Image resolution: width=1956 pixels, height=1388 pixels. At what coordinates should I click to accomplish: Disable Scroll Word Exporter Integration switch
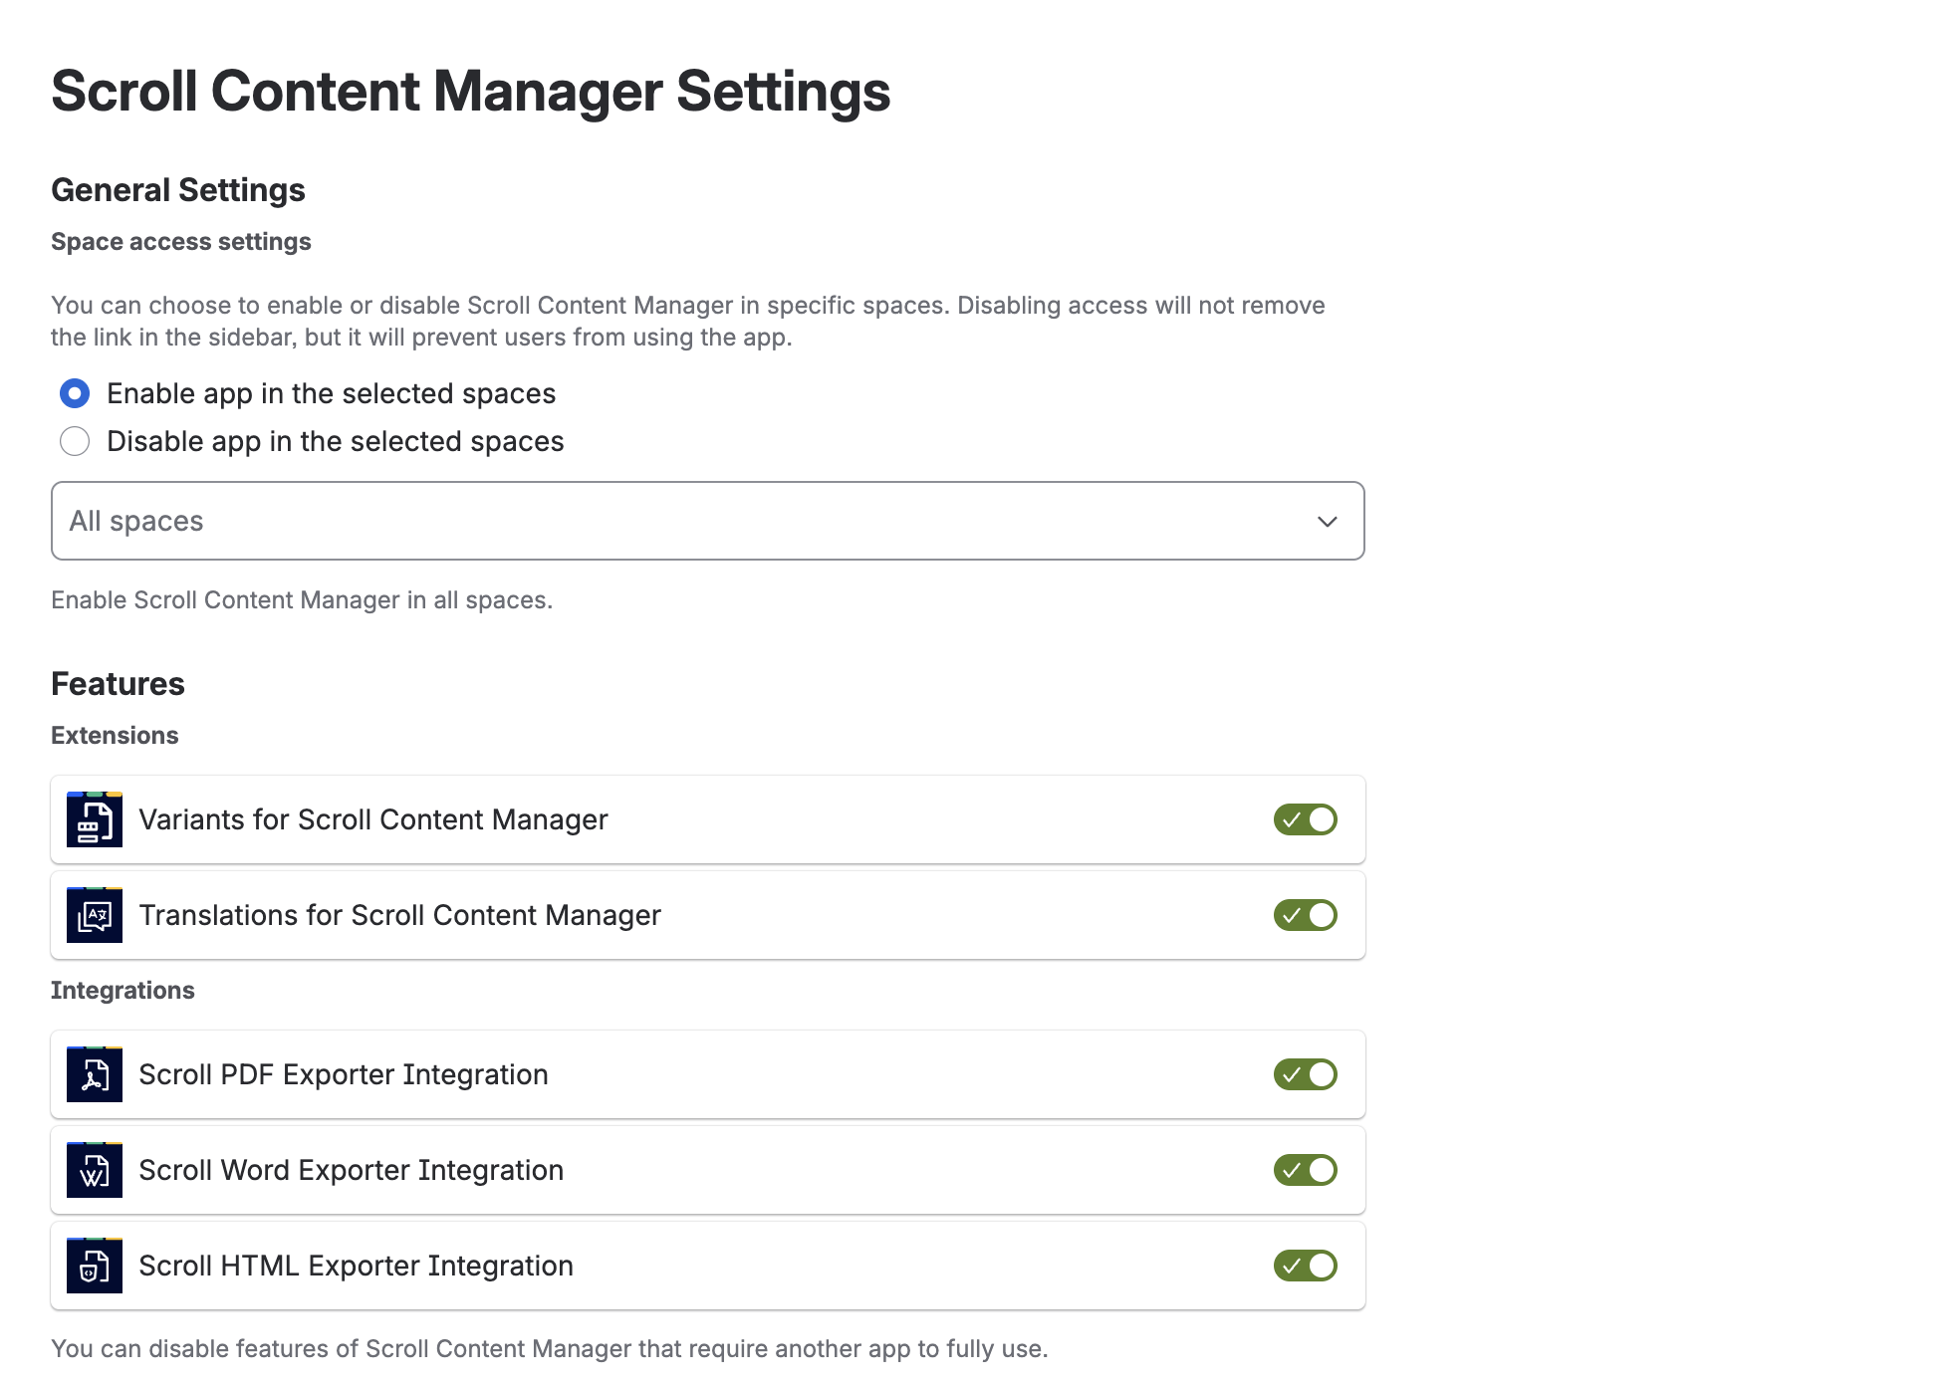1305,1170
